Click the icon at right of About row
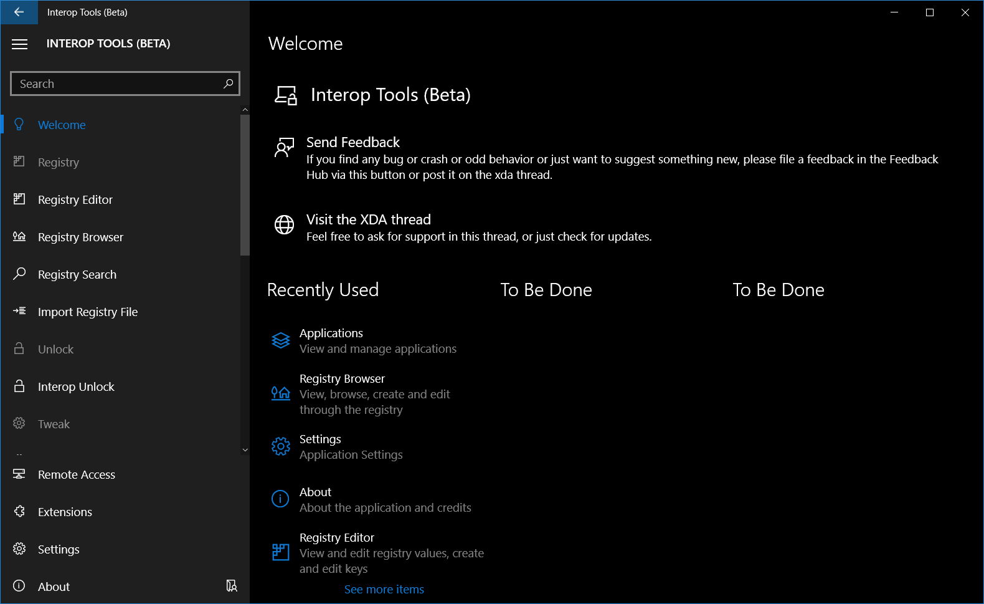 [232, 586]
